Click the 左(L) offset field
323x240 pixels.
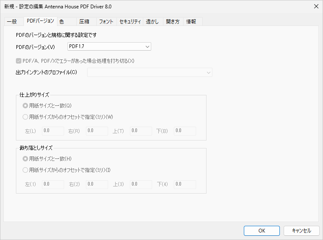(x=53, y=131)
